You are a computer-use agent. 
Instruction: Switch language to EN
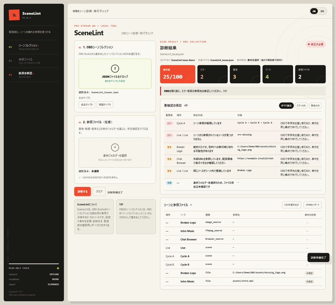322,11
